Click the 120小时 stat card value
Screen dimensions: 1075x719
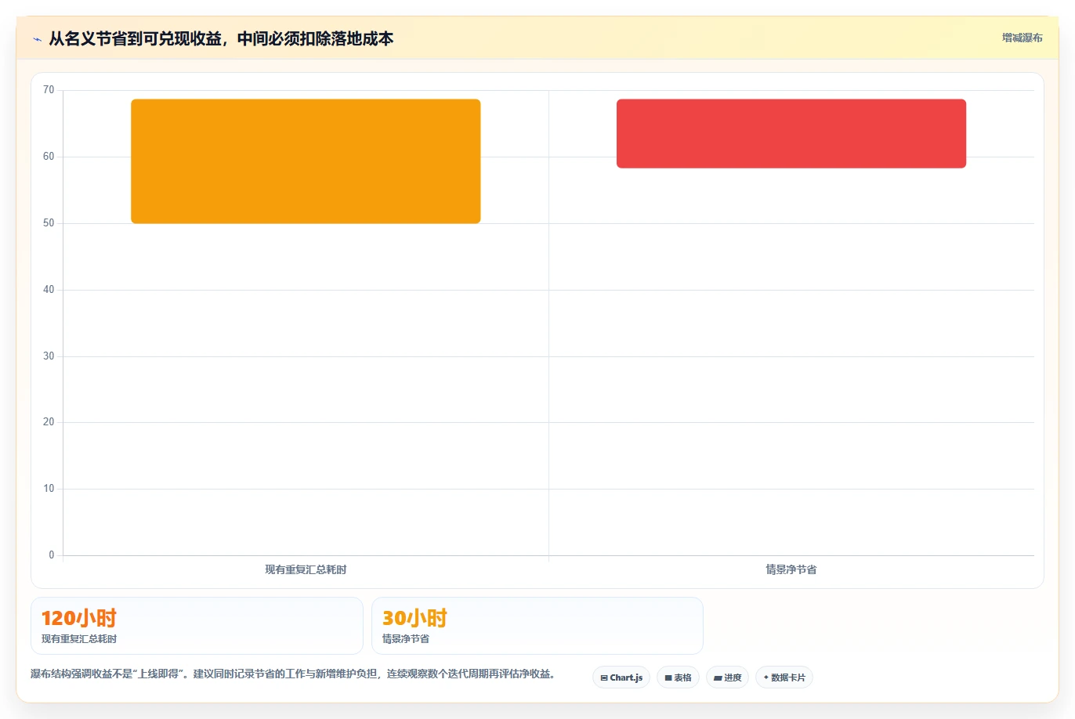79,618
